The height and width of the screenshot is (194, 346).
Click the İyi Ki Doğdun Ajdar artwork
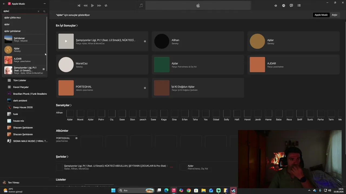point(162,88)
